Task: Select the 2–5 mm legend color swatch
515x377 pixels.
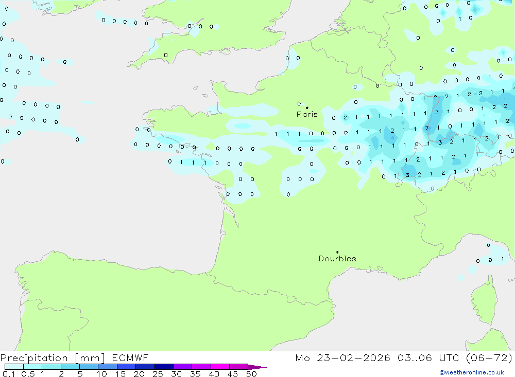Action: 70,367
